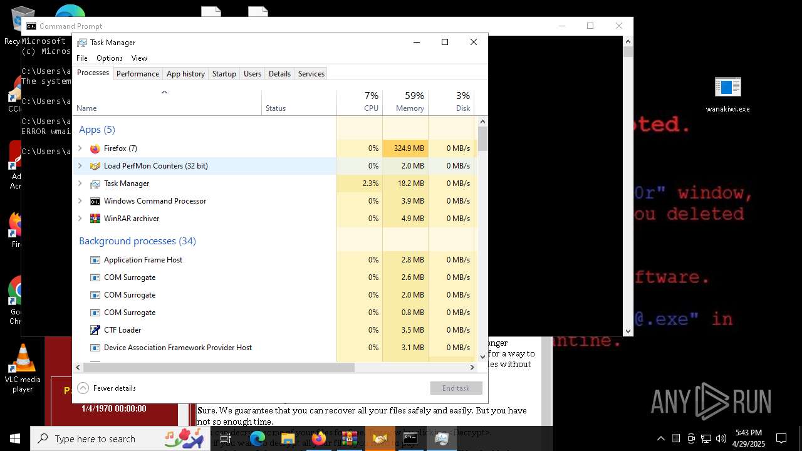Open the File menu in Task Manager

point(82,58)
